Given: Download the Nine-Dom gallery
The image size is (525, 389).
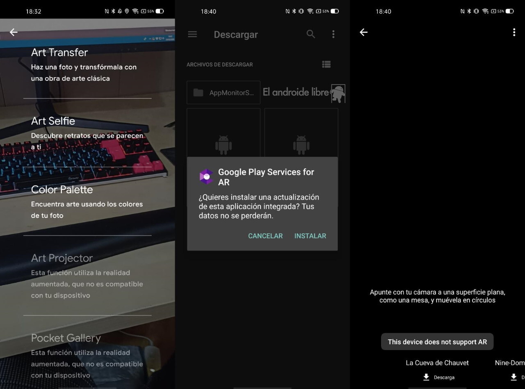Looking at the screenshot, I should coord(517,377).
